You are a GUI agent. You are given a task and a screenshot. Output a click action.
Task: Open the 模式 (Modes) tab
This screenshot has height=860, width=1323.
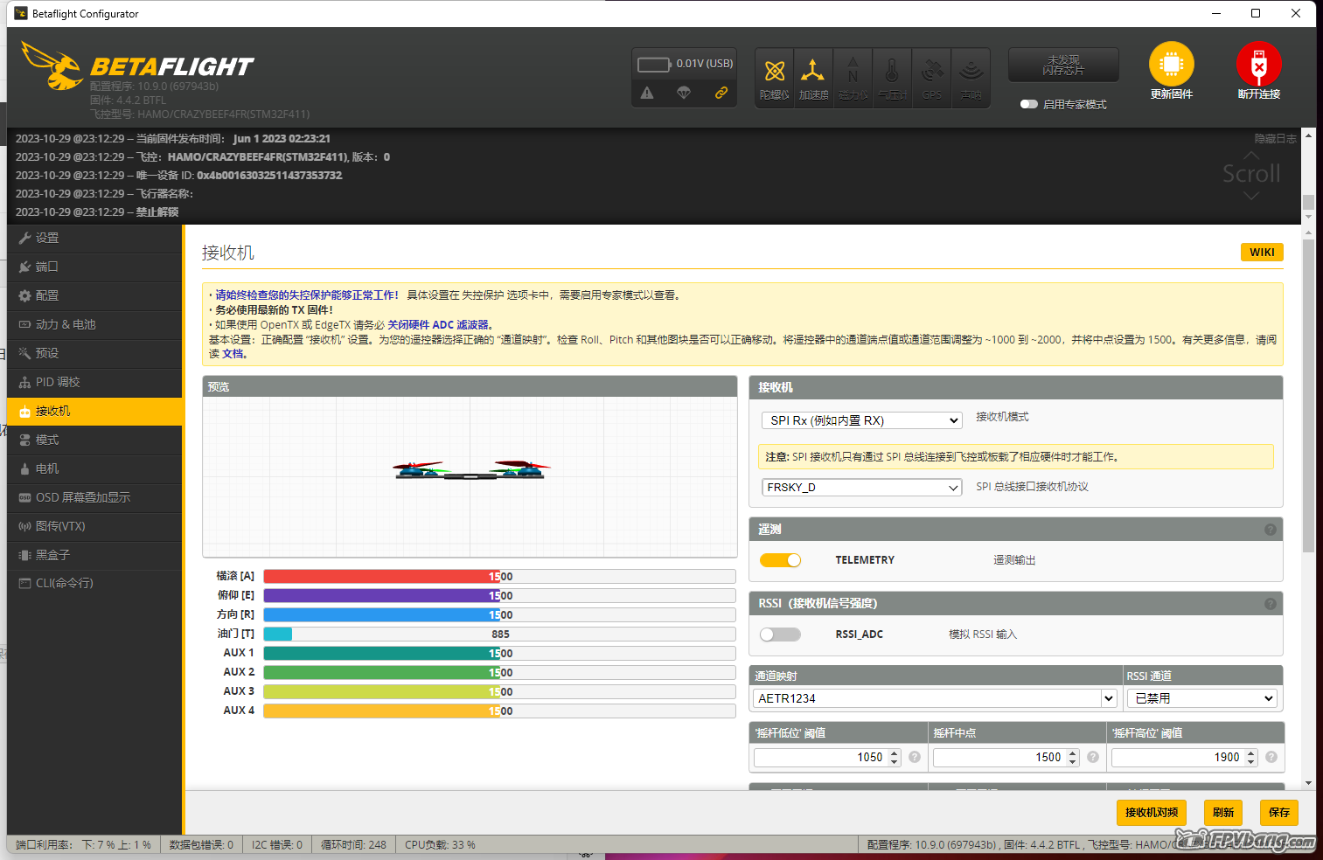[94, 440]
